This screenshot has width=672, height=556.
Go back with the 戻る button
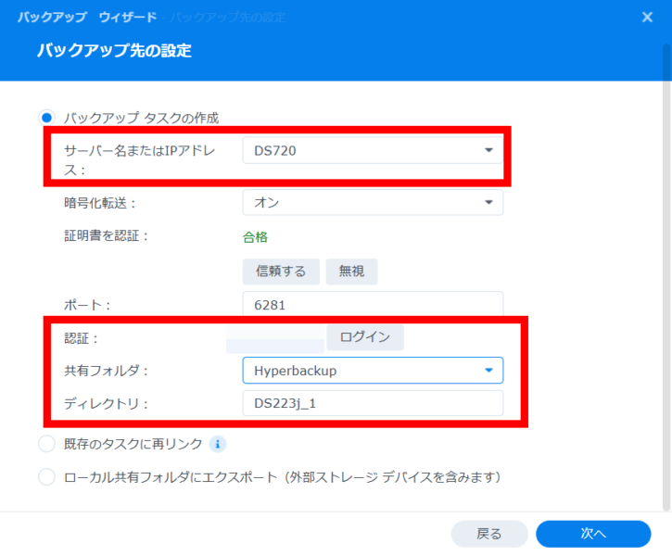click(488, 534)
